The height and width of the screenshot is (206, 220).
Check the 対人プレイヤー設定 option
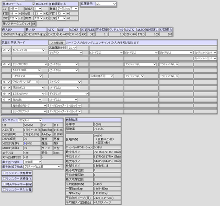[4, 184]
